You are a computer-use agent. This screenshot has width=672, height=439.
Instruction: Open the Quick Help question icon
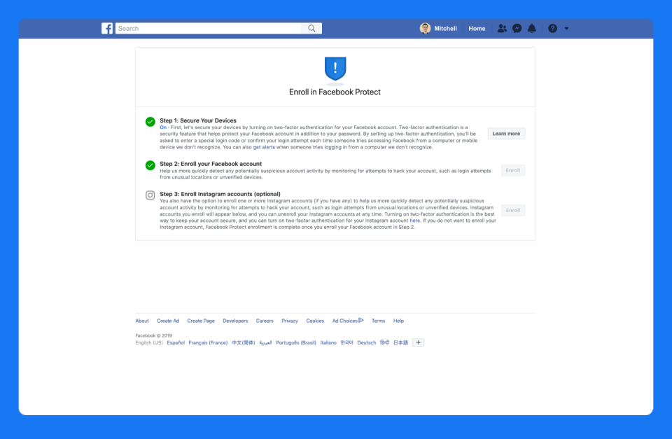[x=552, y=29]
